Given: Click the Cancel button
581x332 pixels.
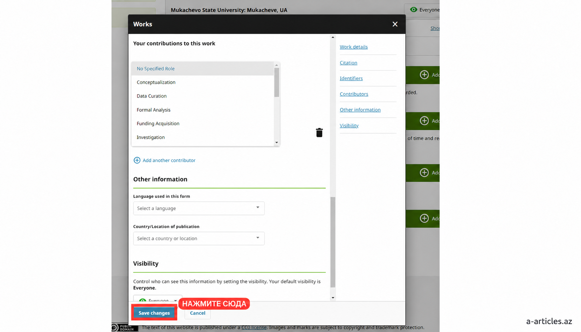Looking at the screenshot, I should point(198,313).
